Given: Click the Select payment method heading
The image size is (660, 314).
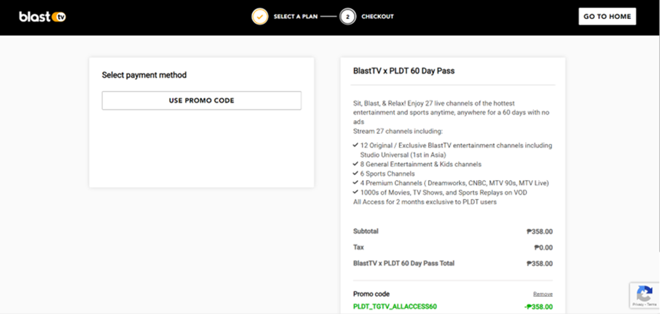Looking at the screenshot, I should click(x=144, y=75).
